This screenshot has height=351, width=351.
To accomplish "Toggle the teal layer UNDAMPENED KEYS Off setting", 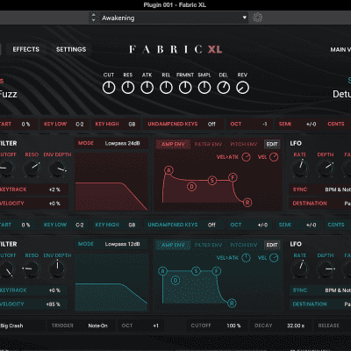I will (x=183, y=225).
